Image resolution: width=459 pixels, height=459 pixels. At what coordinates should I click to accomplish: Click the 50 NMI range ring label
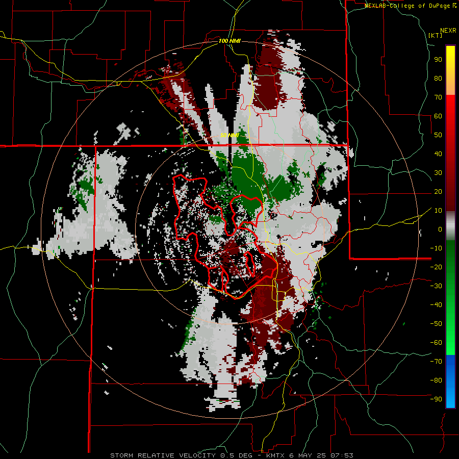(x=229, y=135)
